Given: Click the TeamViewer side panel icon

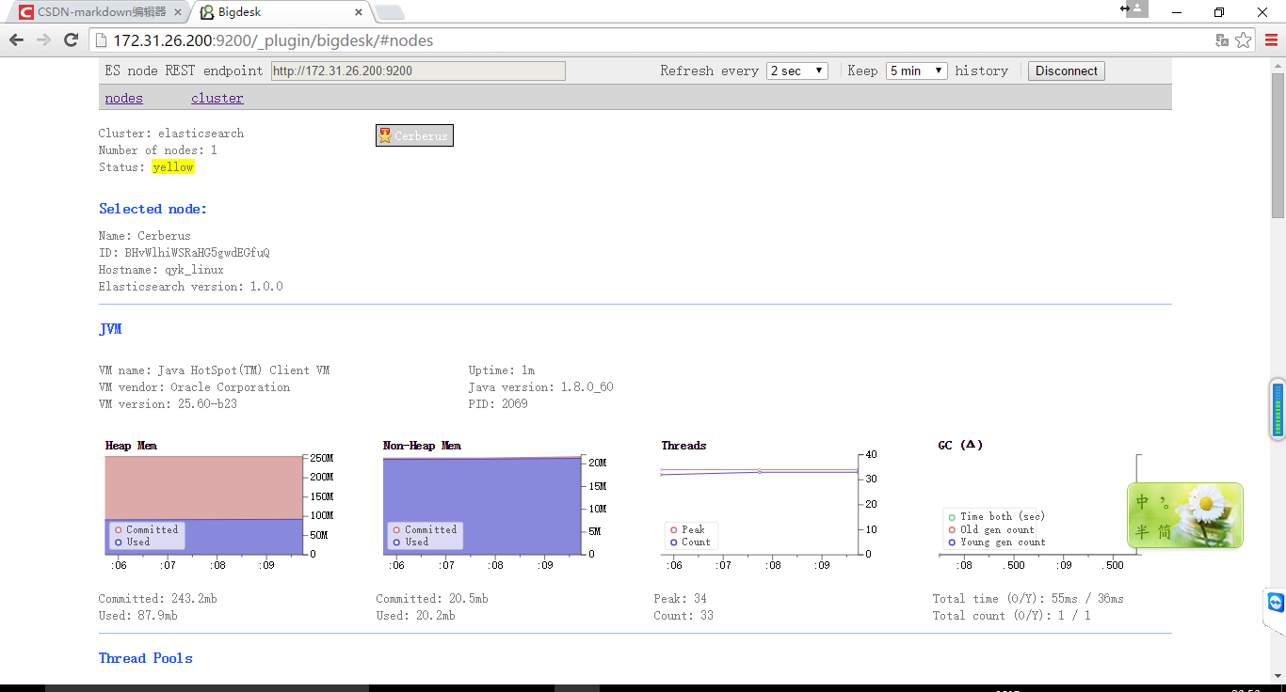Looking at the screenshot, I should (1276, 603).
